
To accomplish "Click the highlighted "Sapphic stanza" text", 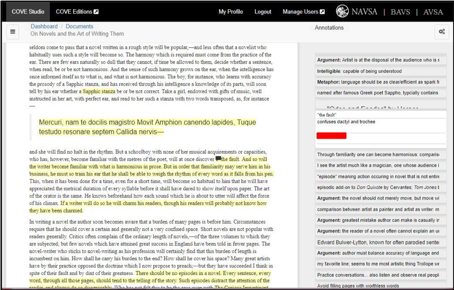I will pyautogui.click(x=99, y=91).
